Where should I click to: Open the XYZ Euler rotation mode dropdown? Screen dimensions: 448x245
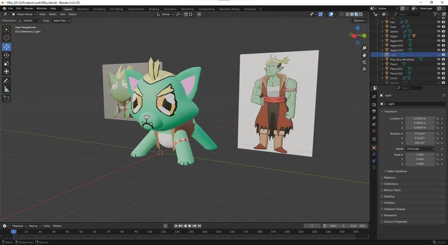(420, 149)
